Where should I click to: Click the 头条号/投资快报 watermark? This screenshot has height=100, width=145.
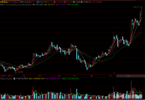pyautogui.click(x=127, y=97)
